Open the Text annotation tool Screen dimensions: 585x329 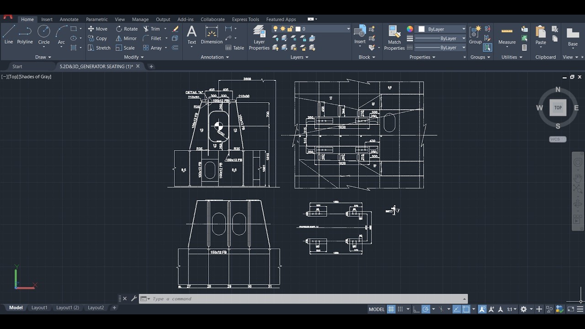click(x=192, y=35)
